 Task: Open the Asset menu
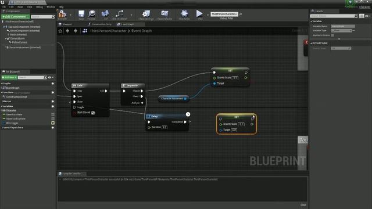20,7
